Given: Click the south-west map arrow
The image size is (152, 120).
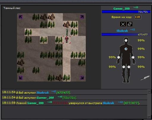Looking at the screenshot, I should pos(21,78).
